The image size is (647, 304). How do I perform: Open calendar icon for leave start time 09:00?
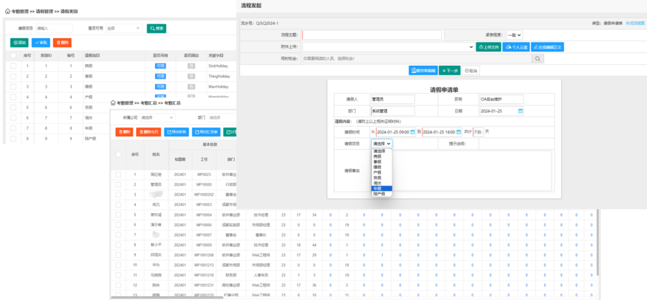click(412, 132)
